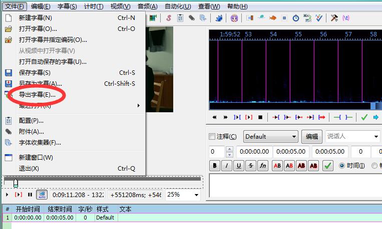Click the start time field 0:00:00.00
The width and height of the screenshot is (382, 229).
(254, 152)
